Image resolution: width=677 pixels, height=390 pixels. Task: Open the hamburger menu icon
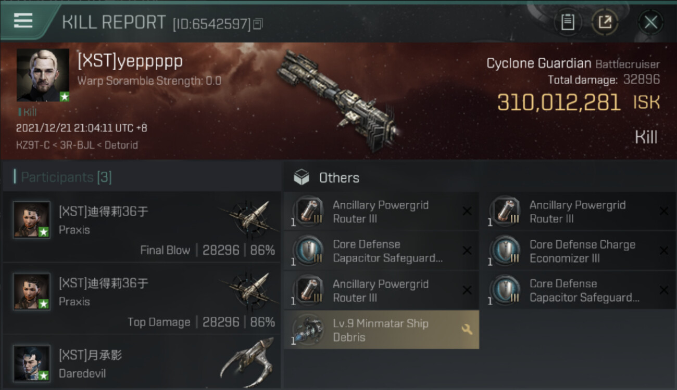point(23,20)
